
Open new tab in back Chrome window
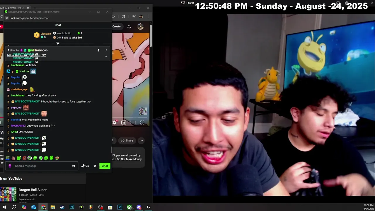[x=35, y=8]
